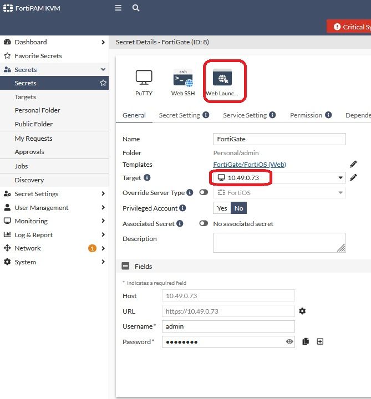
Task: Launch the PuTTY session icon
Action: coord(144,78)
